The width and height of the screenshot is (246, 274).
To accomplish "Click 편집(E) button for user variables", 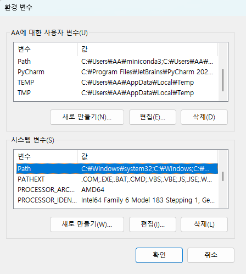I will pos(153,117).
